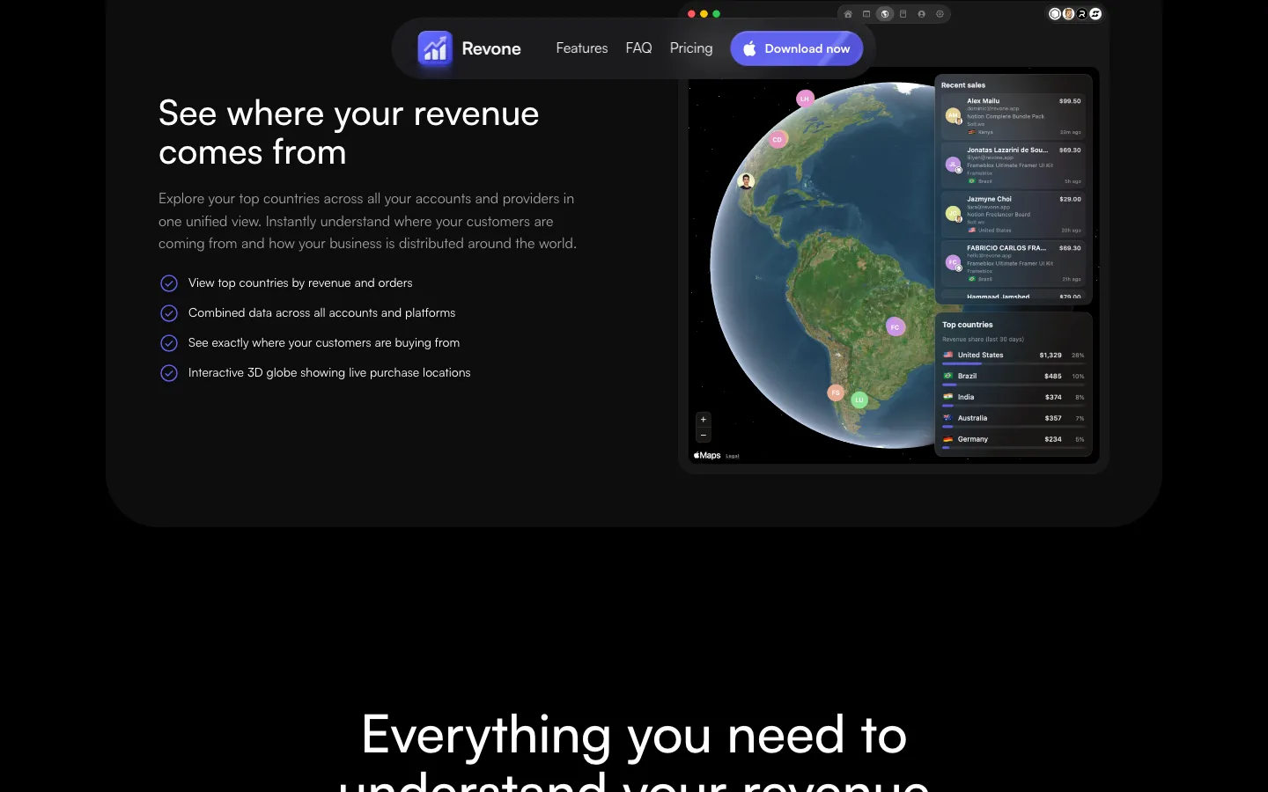Image resolution: width=1268 pixels, height=792 pixels.
Task: Click the CD marker on the globe
Action: 778,139
